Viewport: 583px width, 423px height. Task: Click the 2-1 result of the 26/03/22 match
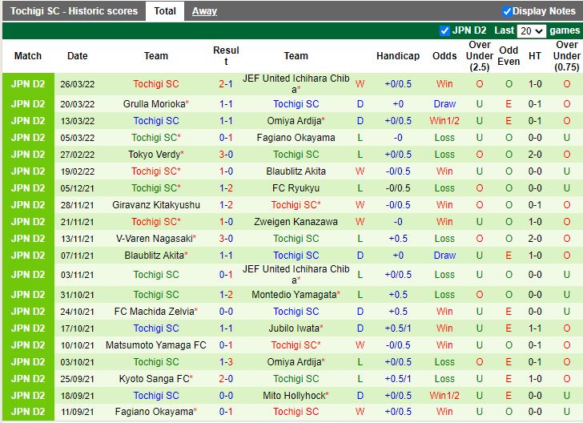pos(226,84)
